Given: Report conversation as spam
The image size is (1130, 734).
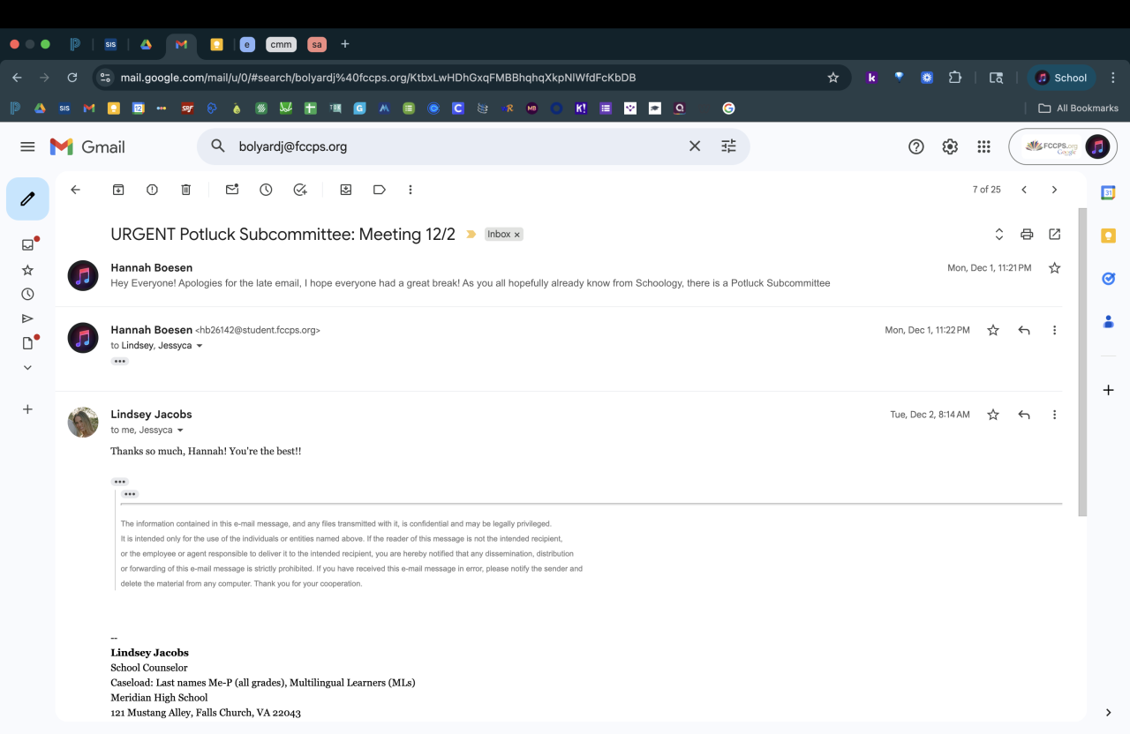Looking at the screenshot, I should pos(152,190).
